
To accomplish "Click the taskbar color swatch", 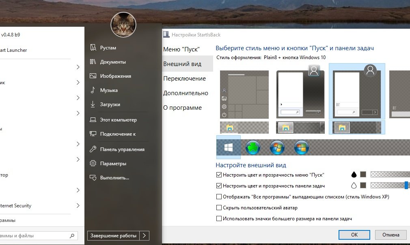I will point(363,185).
